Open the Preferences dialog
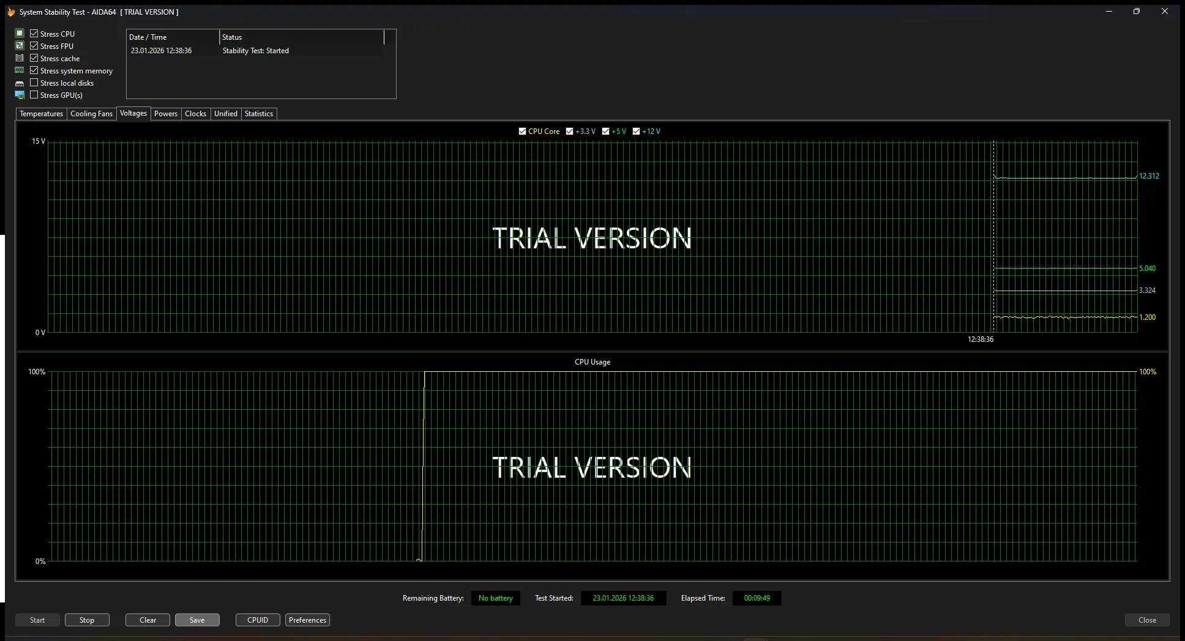Screen dimensions: 1185x641 coord(307,620)
